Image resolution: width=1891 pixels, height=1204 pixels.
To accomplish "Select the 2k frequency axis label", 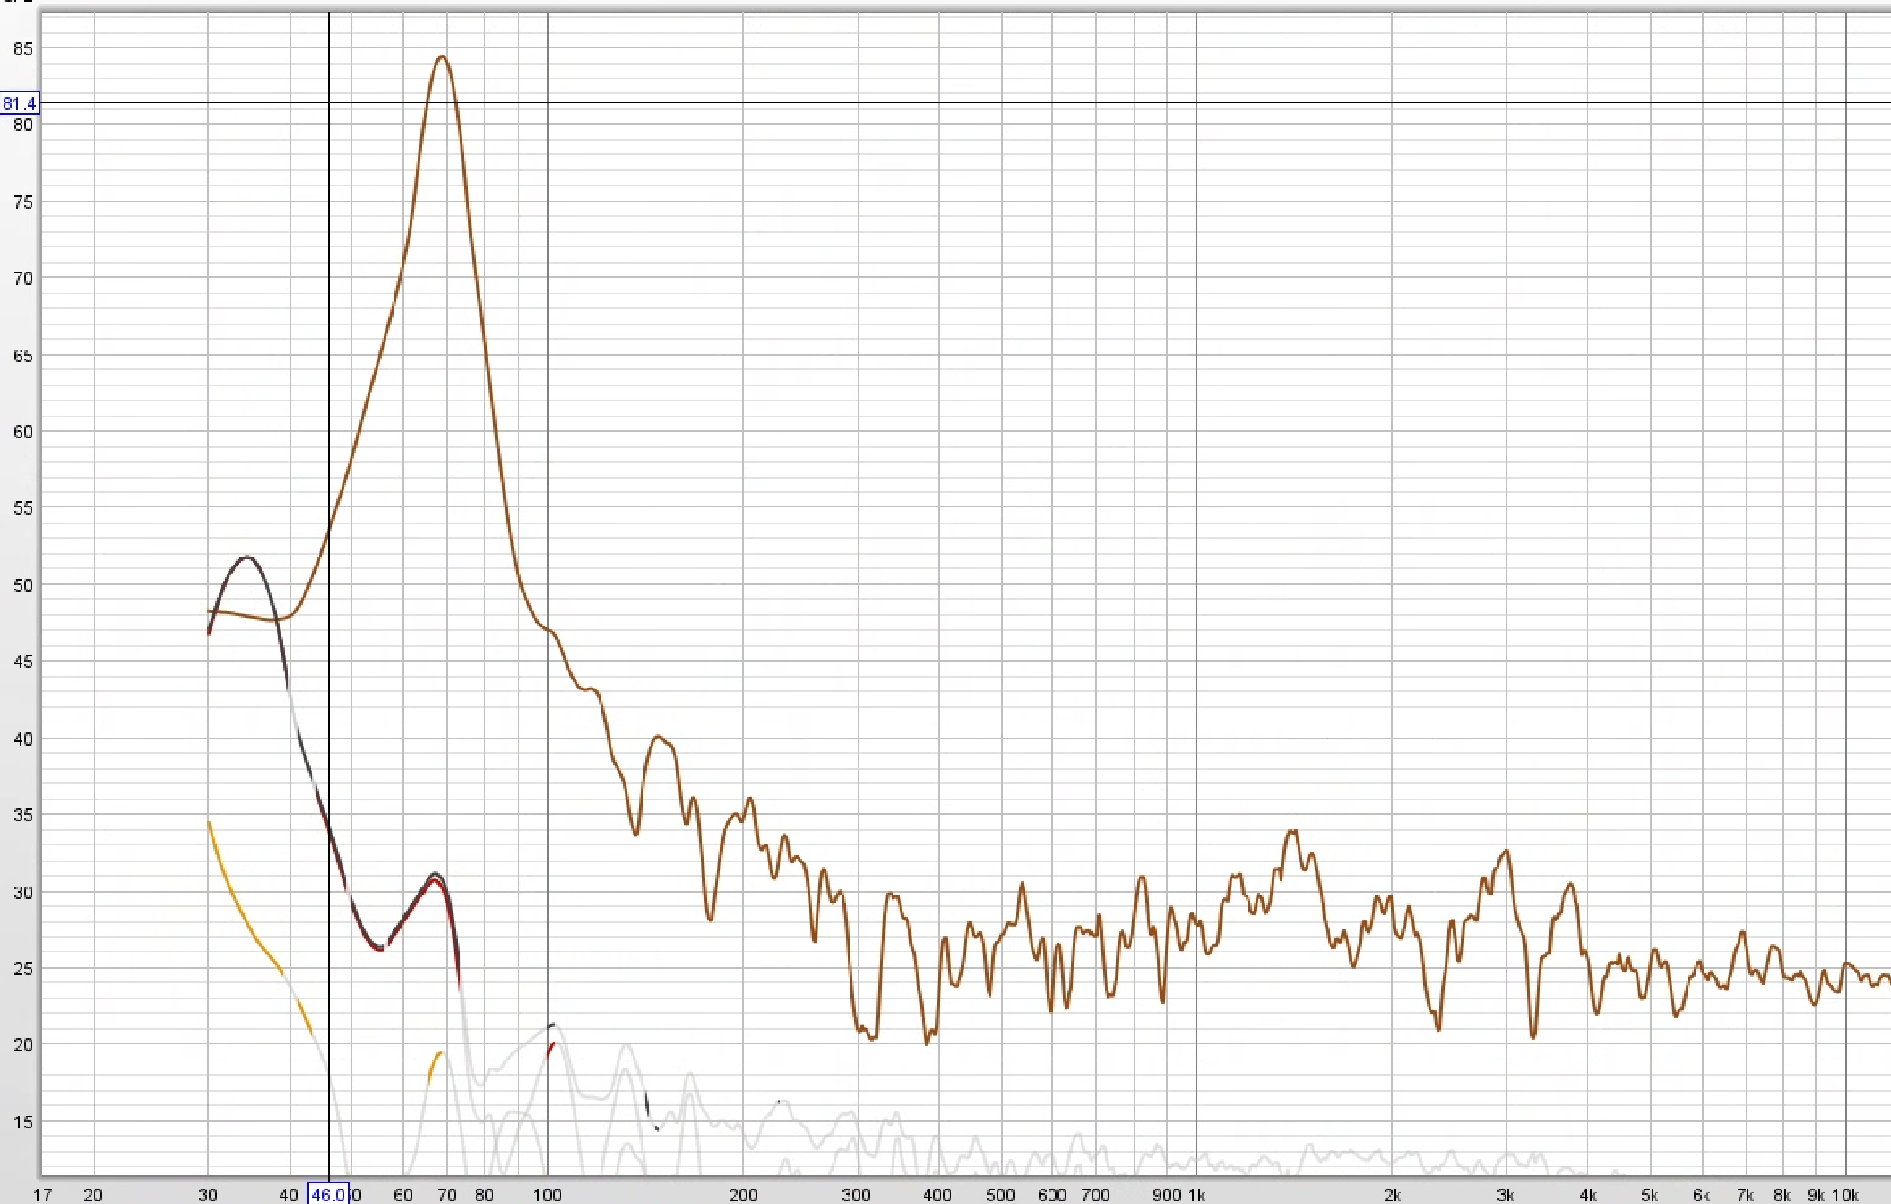I will [x=1393, y=1195].
